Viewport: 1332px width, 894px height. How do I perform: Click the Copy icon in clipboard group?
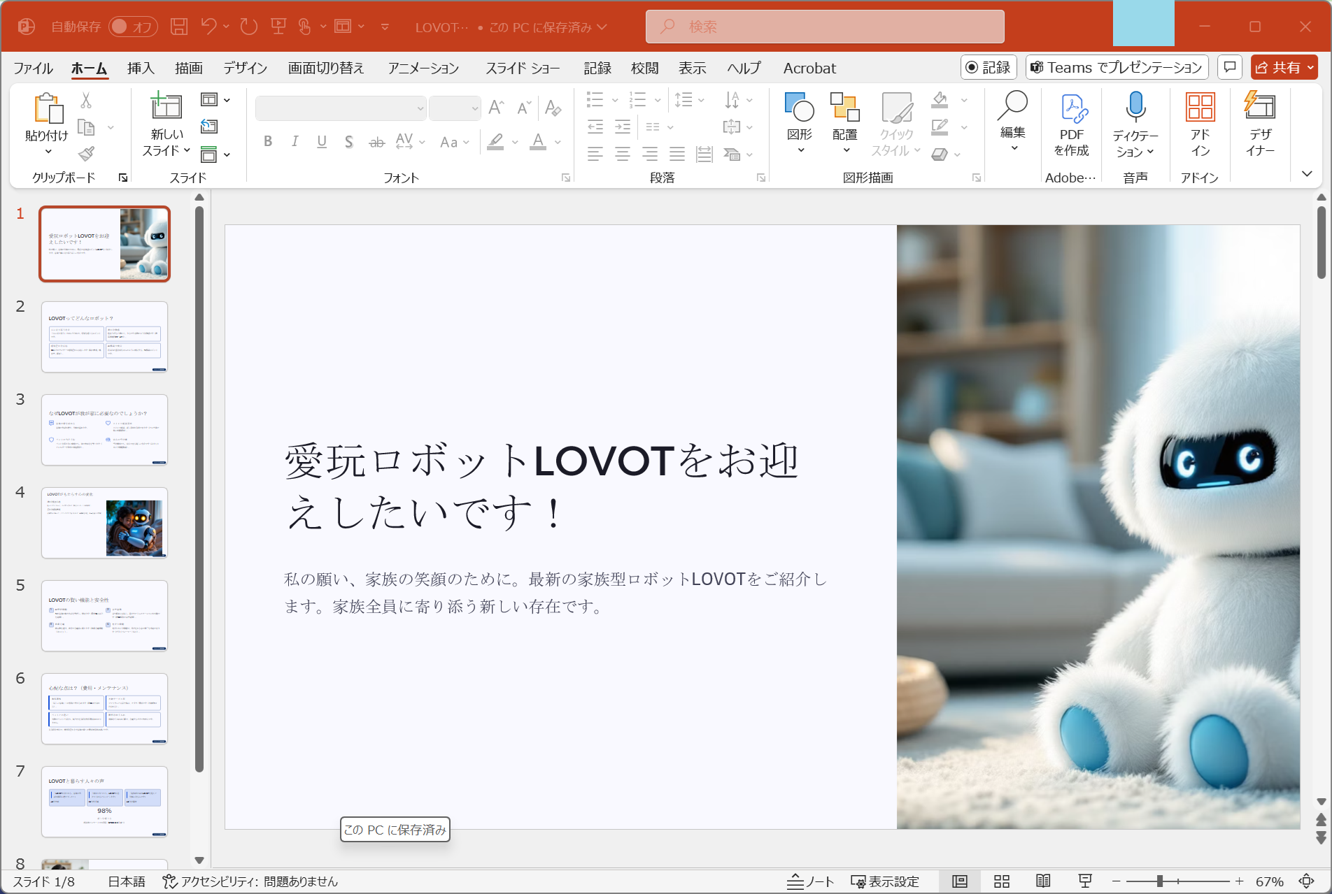[x=86, y=127]
